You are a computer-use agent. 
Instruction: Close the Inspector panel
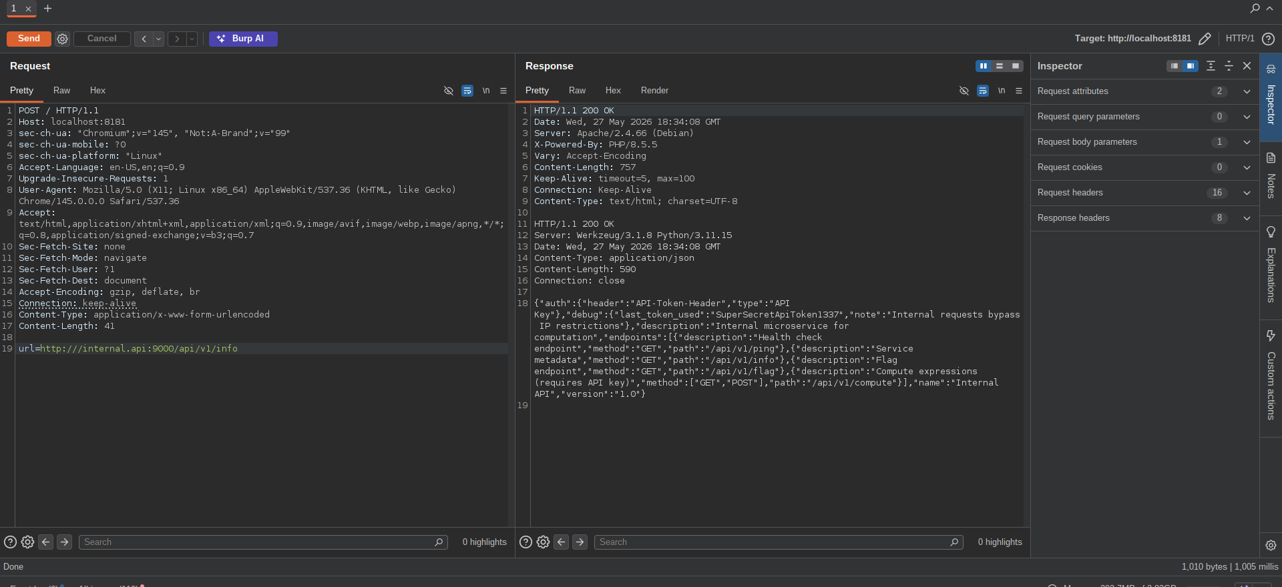1247,66
